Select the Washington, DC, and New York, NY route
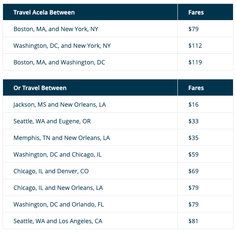 62,46
